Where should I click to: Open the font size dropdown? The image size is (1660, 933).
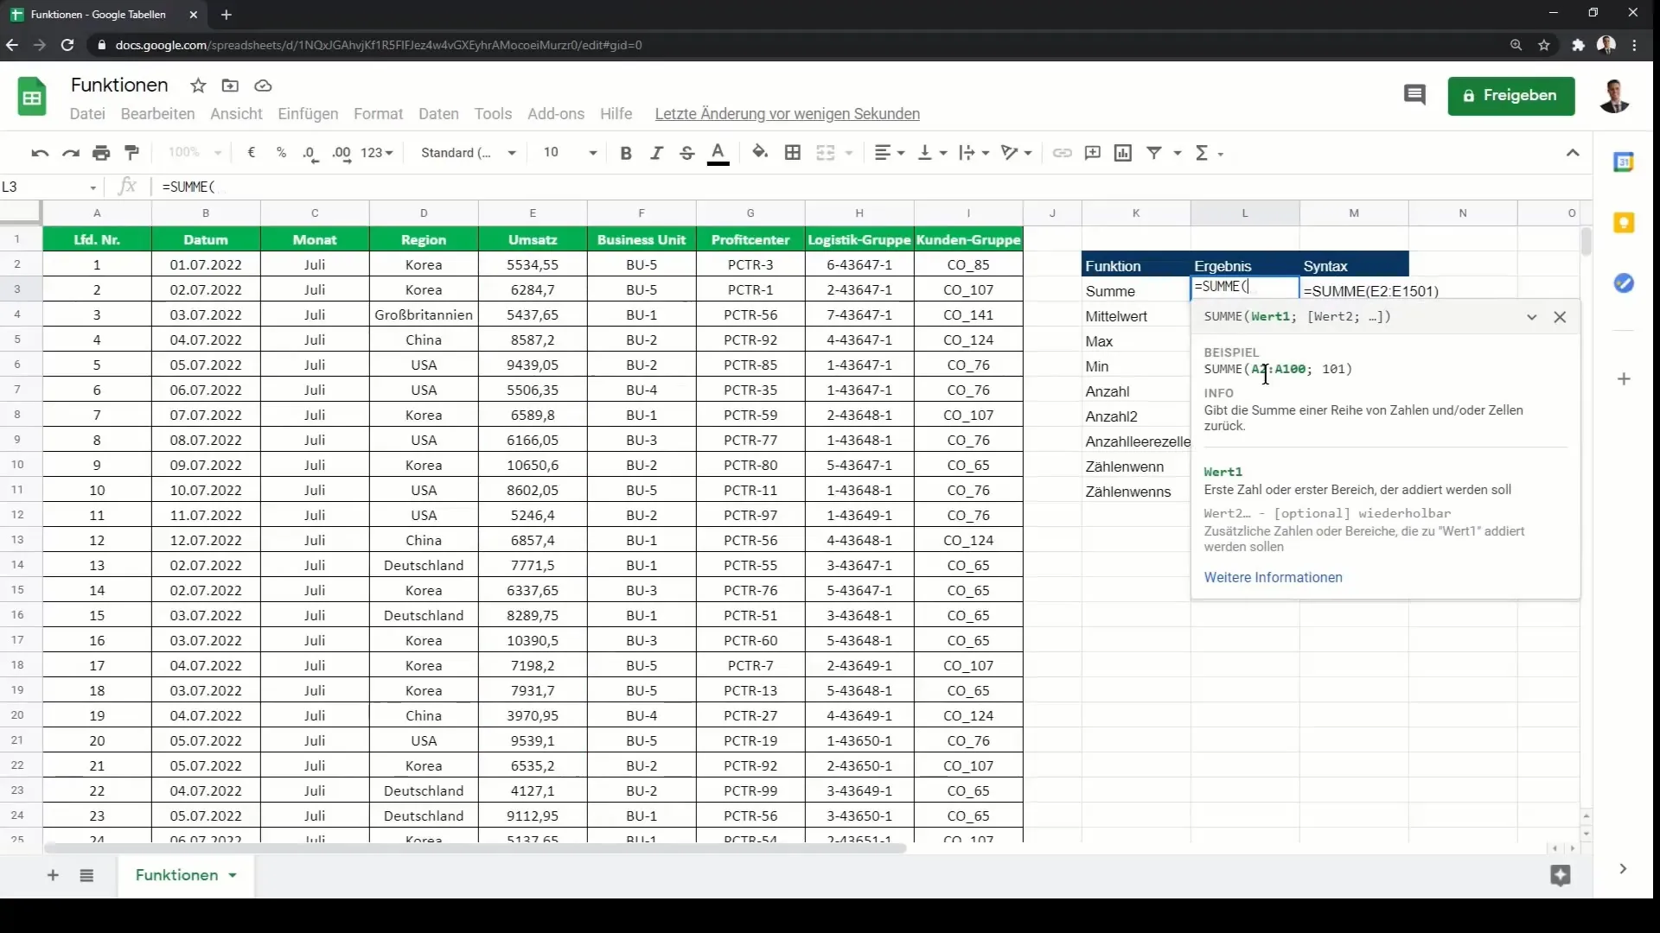tap(570, 153)
